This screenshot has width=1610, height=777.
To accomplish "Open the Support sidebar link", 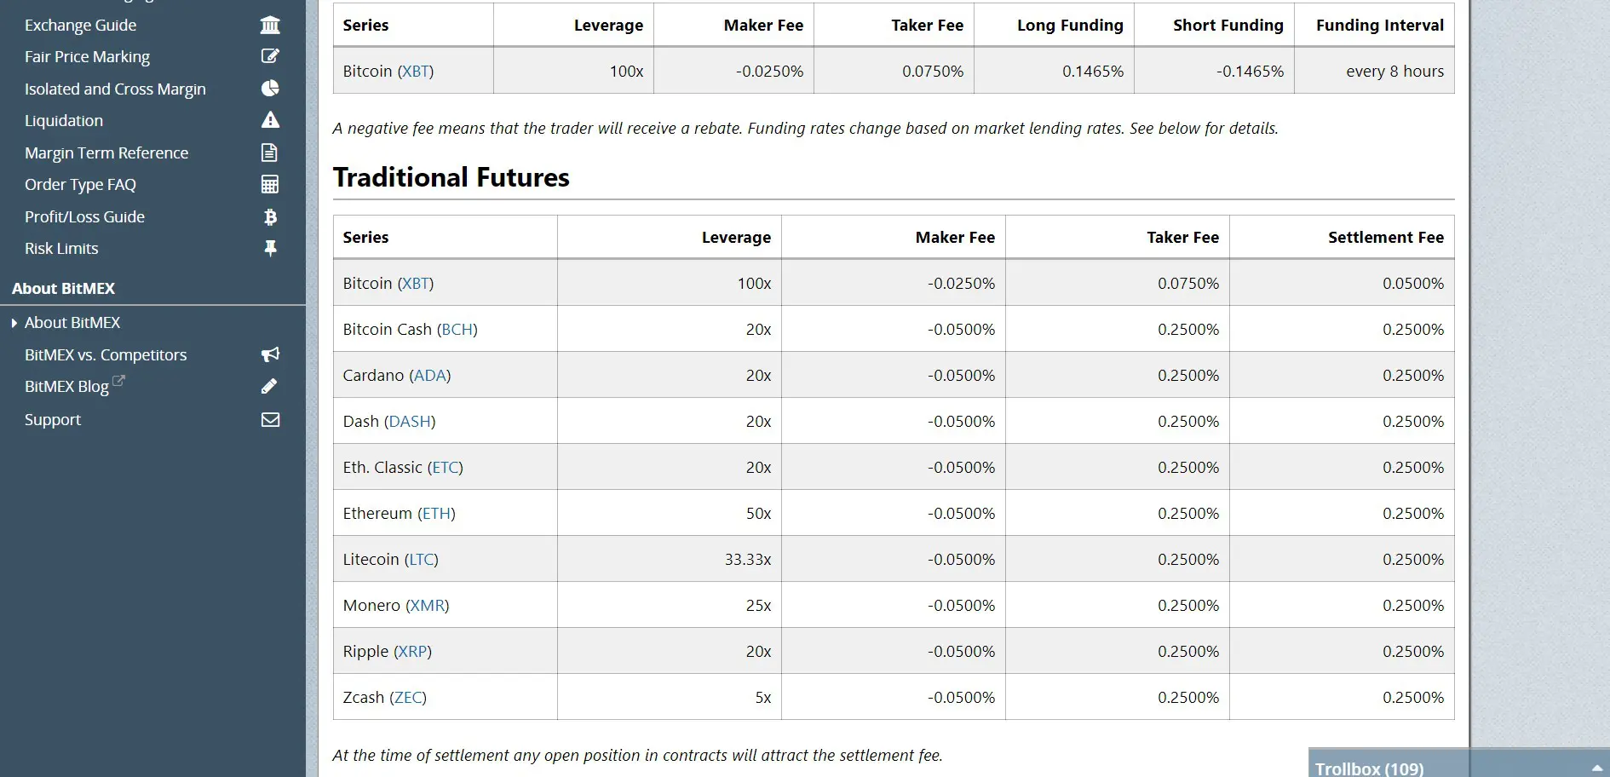I will [53, 419].
